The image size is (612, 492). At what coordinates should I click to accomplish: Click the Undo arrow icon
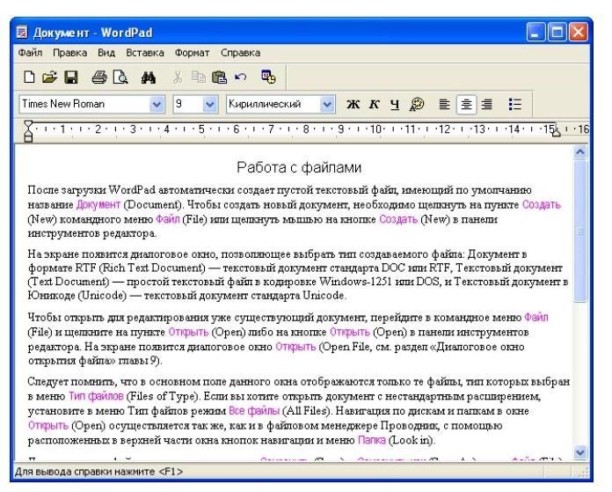pos(240,77)
